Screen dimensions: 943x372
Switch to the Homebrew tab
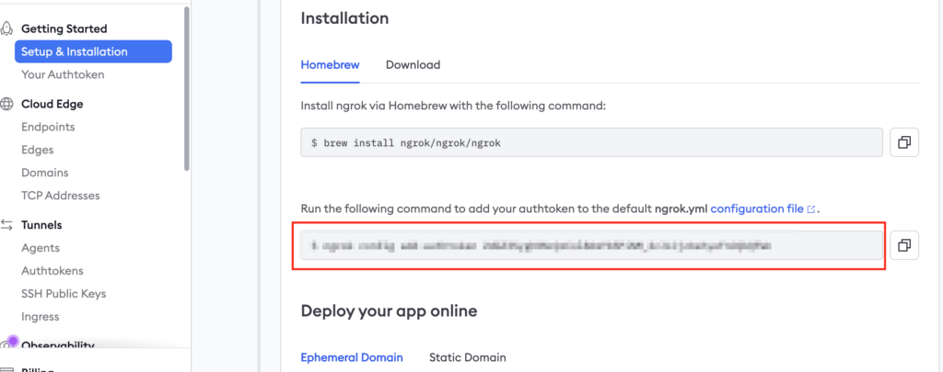pos(331,65)
